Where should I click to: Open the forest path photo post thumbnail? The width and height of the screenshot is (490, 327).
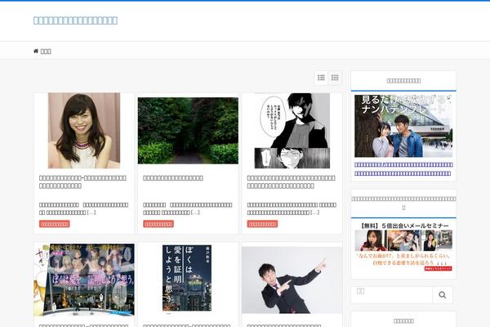coord(188,131)
